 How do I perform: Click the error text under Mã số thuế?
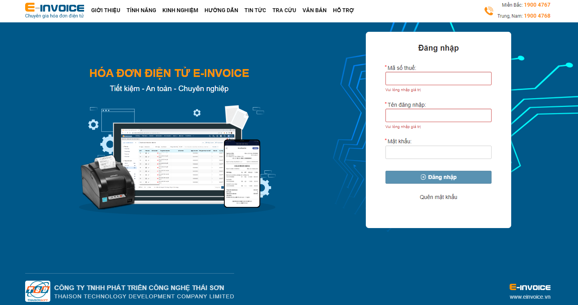click(x=403, y=90)
